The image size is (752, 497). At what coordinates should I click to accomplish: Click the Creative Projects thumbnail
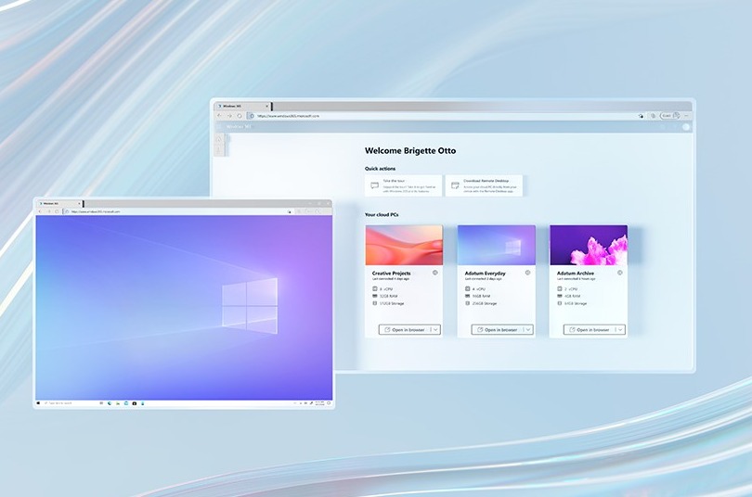point(404,245)
